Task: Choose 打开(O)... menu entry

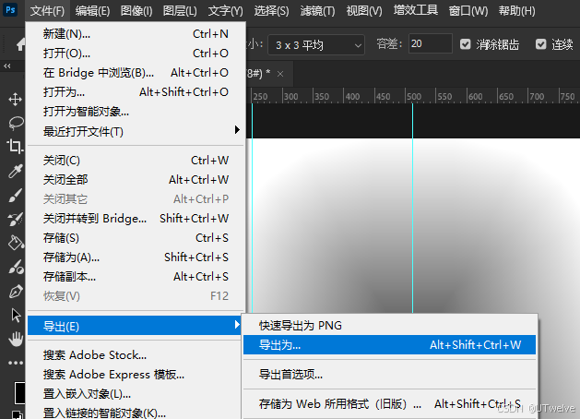Action: tap(136, 53)
